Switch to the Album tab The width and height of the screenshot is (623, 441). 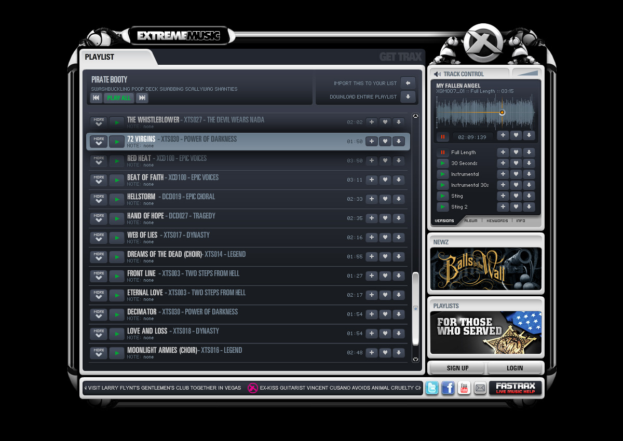tap(471, 220)
